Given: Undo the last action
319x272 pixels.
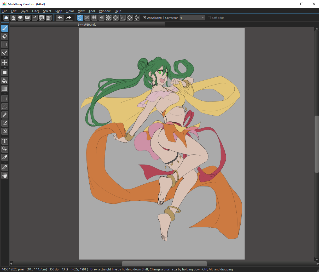Looking at the screenshot, I should (x=60, y=18).
